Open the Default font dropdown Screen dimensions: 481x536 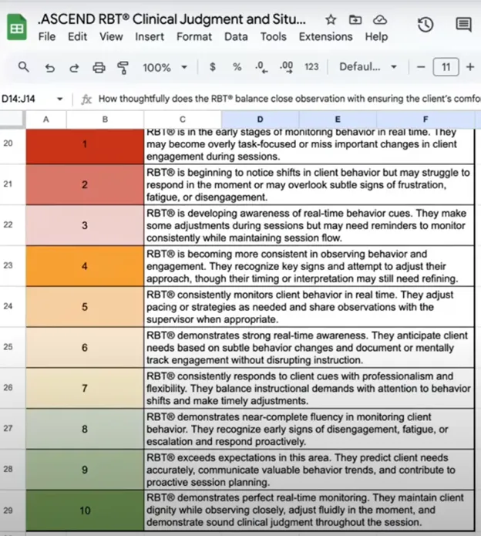coord(368,66)
